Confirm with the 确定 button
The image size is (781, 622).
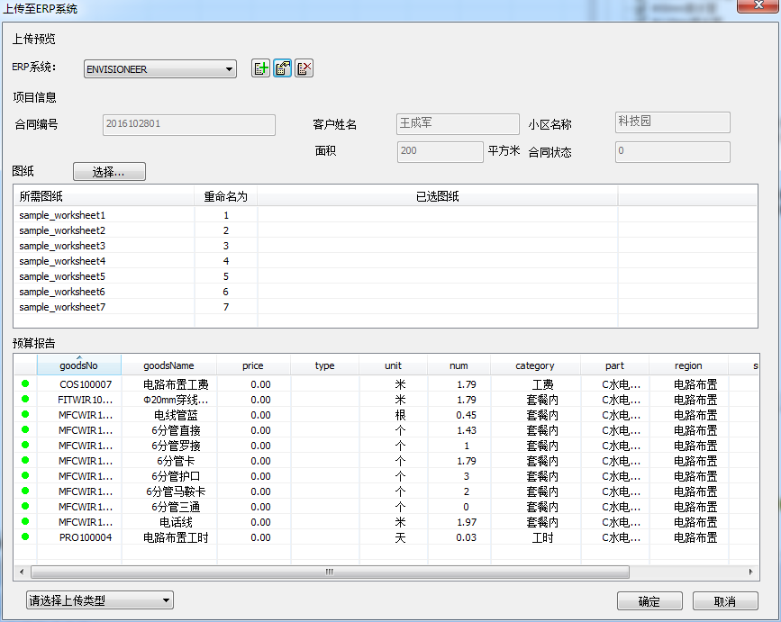click(649, 601)
